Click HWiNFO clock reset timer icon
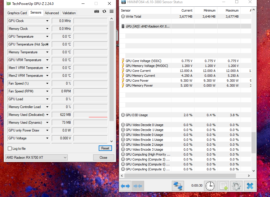 pyautogui.click(x=210, y=186)
